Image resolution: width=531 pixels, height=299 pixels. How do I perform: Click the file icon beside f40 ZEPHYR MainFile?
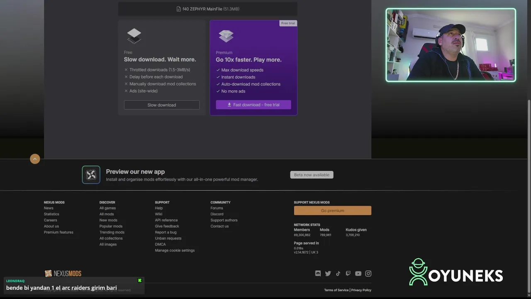[179, 9]
